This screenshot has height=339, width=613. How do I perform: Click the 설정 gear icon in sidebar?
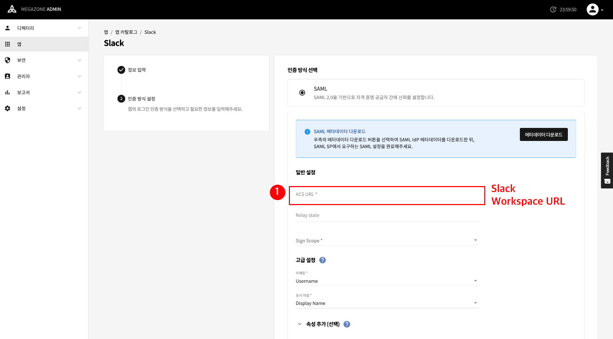pyautogui.click(x=7, y=109)
